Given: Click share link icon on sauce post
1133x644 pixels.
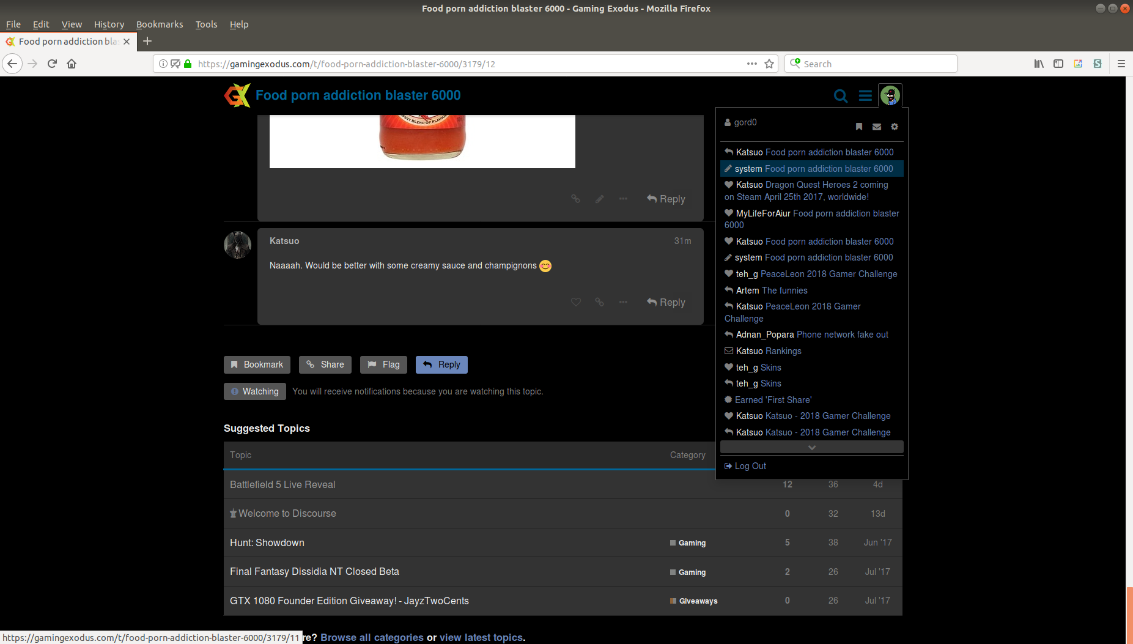Looking at the screenshot, I should pos(575,199).
